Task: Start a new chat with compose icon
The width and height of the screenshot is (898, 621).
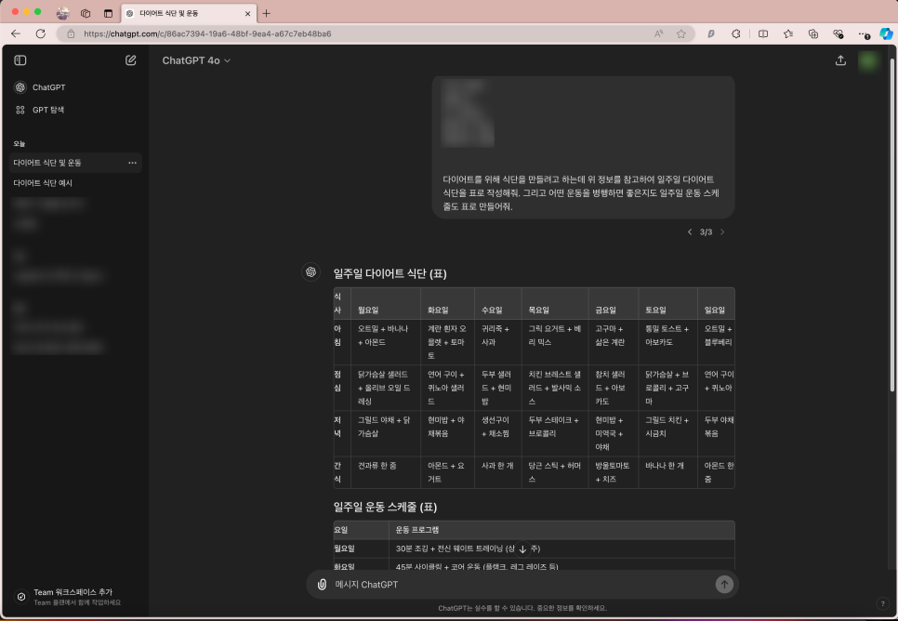Action: point(130,60)
